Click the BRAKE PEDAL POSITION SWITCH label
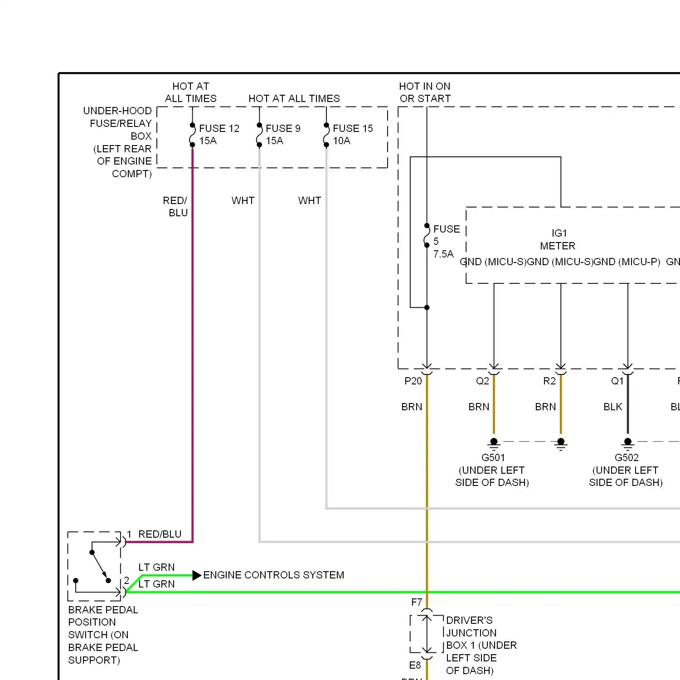Screen dimensions: 680x680 [x=103, y=635]
